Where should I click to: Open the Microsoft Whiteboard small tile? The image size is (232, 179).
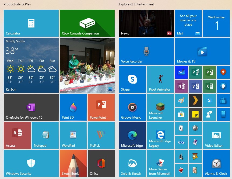(181, 72)
